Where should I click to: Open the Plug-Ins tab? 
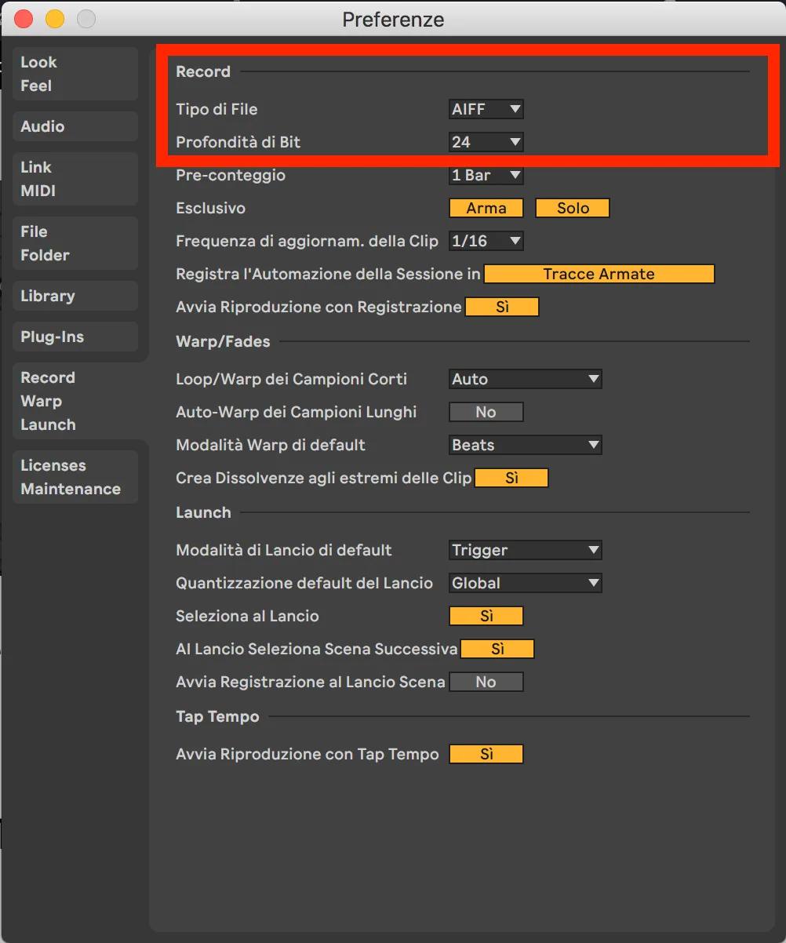(75, 337)
